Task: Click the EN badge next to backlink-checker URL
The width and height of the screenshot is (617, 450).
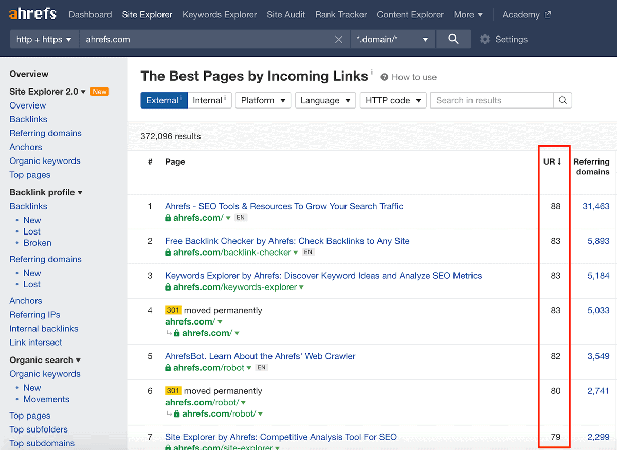Action: (x=308, y=253)
